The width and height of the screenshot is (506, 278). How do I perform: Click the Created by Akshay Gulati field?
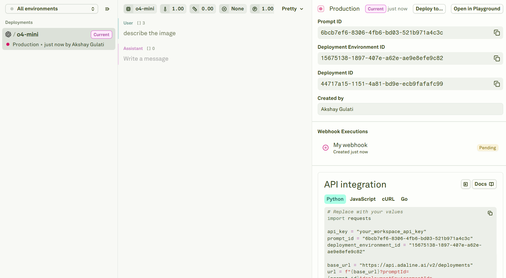[410, 109]
